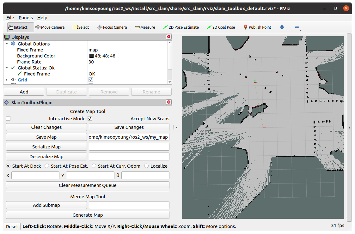Image resolution: width=355 pixels, height=234 pixels.
Task: Click the Save Changes button
Action: (129, 127)
